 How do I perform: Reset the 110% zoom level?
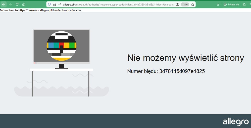pyautogui.click(x=185, y=5)
